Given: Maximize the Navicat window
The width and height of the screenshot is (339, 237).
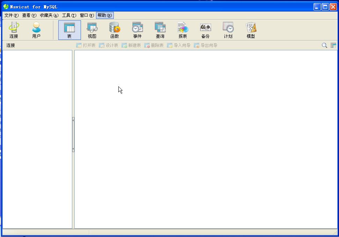Looking at the screenshot, I should coord(325,7).
